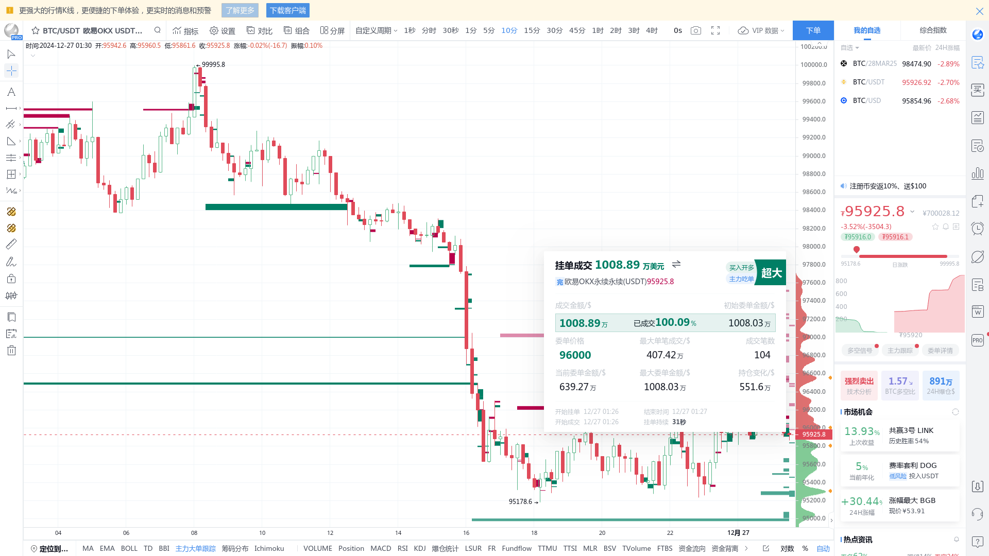Viewport: 989px width, 556px height.
Task: Select the text annotation tool
Action: (x=11, y=92)
